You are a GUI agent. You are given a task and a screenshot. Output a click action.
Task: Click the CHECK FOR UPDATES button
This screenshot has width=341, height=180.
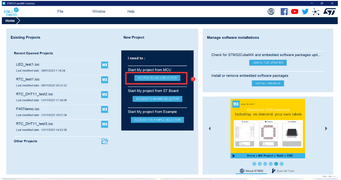click(268, 63)
